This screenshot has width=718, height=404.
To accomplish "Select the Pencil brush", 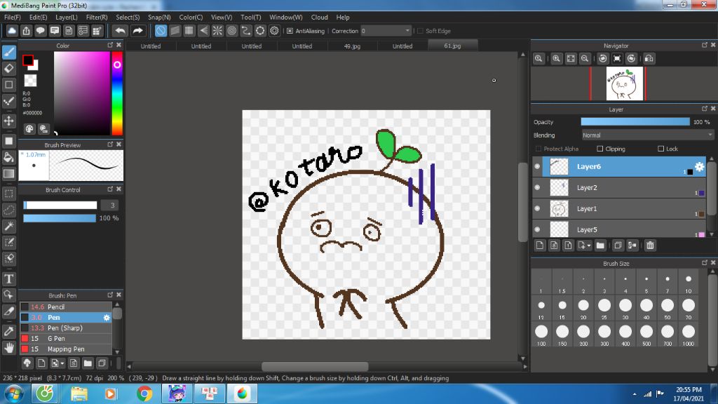I will point(65,307).
